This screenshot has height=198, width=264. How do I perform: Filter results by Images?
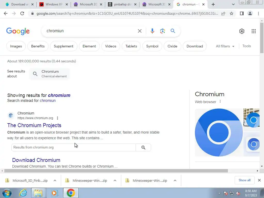[16, 46]
